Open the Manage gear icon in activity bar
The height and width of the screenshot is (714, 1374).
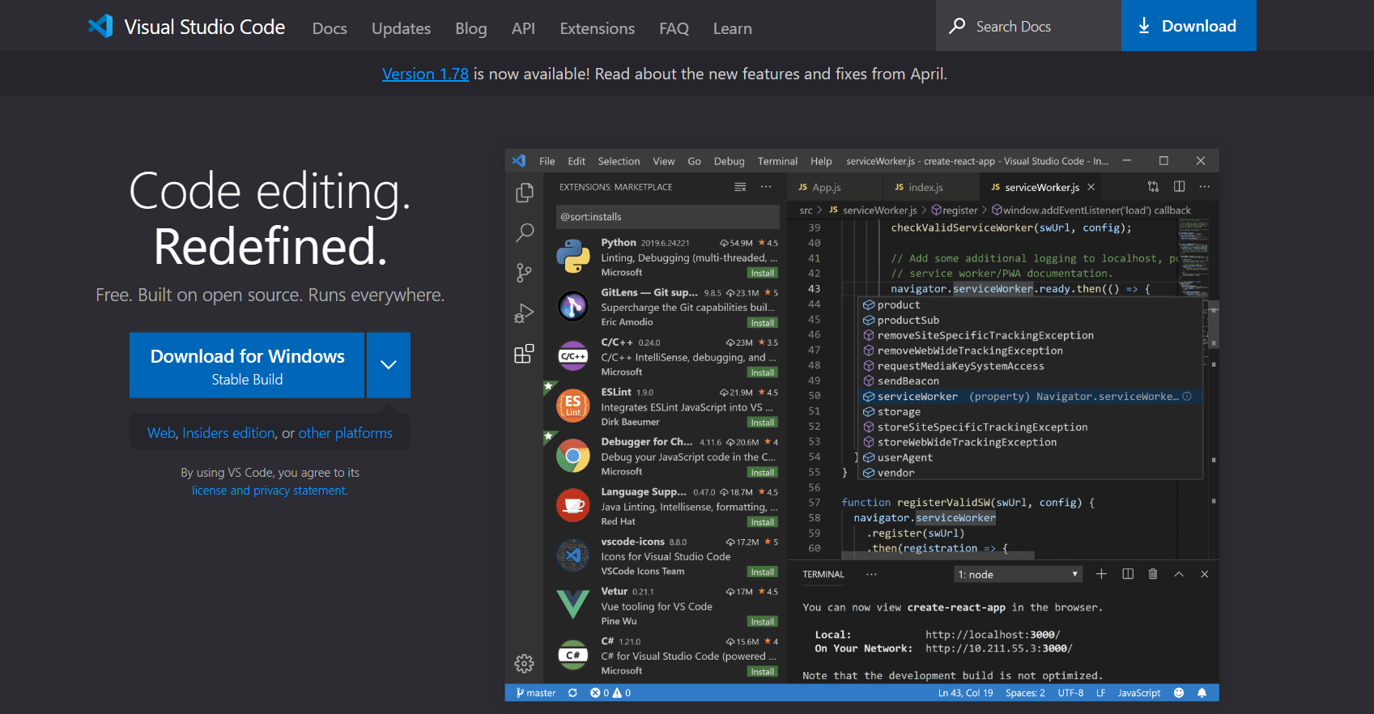click(525, 664)
